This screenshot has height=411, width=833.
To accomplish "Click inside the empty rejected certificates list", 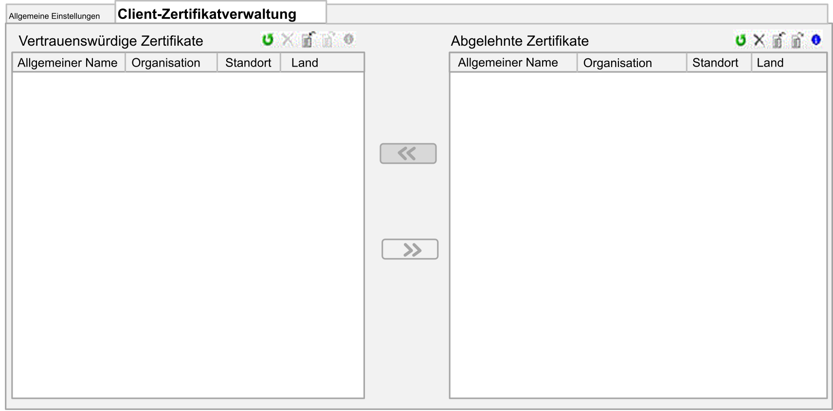I will pos(638,235).
